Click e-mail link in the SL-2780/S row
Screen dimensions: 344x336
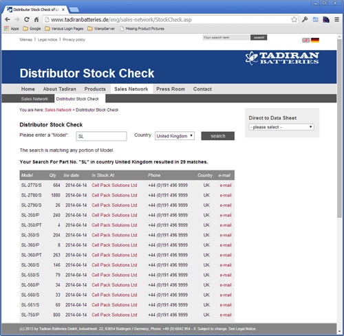pyautogui.click(x=226, y=195)
